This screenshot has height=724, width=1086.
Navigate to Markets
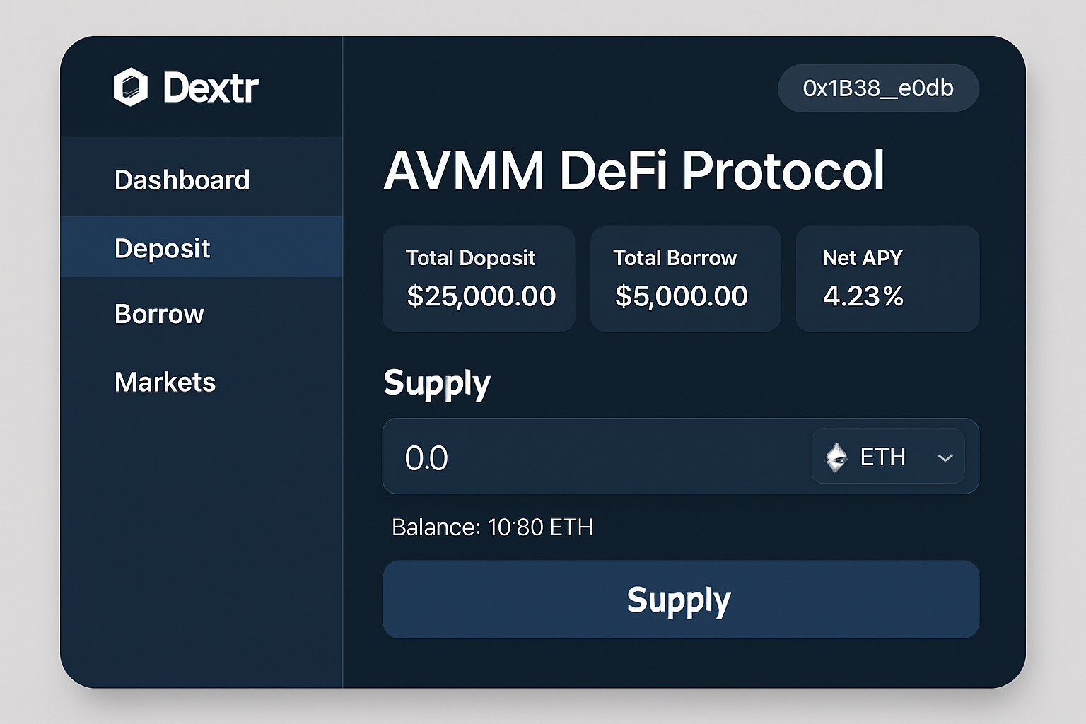(x=165, y=382)
